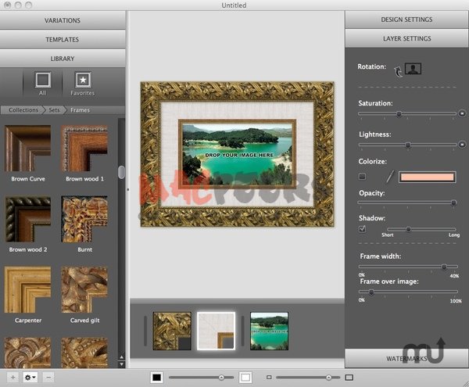Expand the Variations panel
The height and width of the screenshot is (387, 469).
(x=62, y=20)
